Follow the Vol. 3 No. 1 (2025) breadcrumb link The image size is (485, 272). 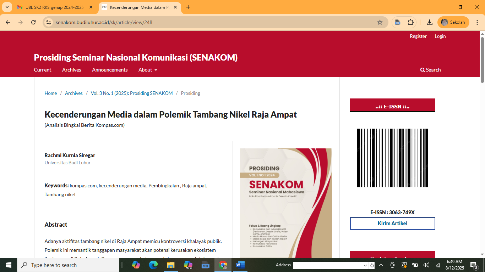[x=132, y=93]
